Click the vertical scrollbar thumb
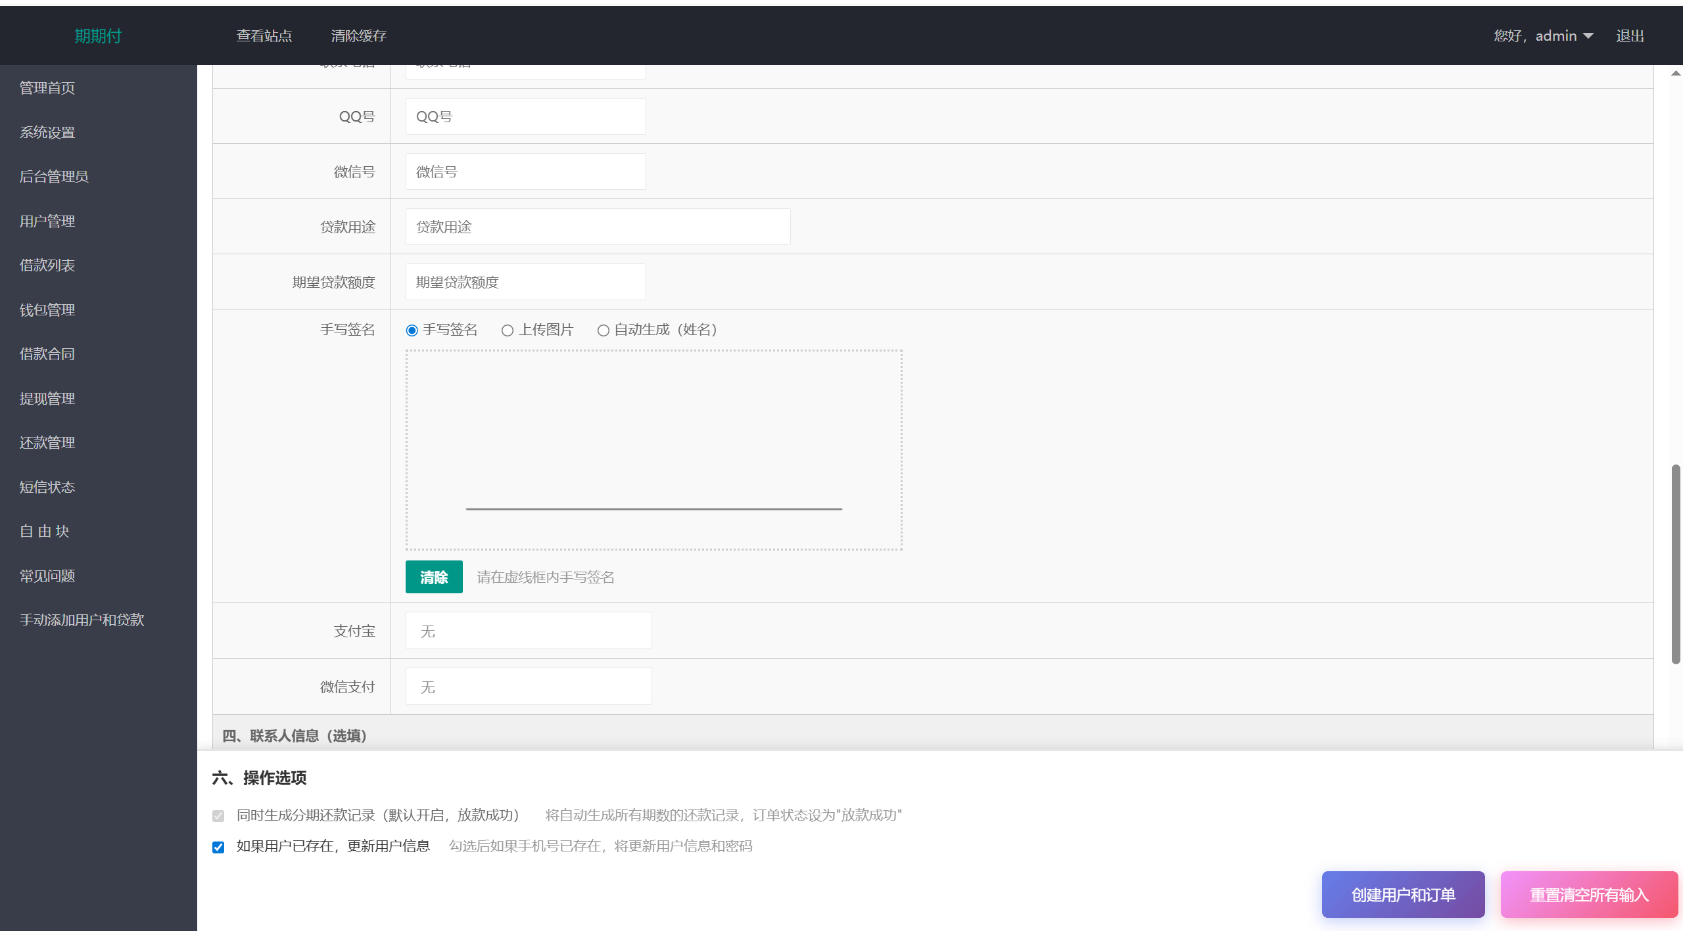The height and width of the screenshot is (931, 1683). [1676, 565]
